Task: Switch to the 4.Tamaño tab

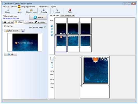Action: click(40, 22)
